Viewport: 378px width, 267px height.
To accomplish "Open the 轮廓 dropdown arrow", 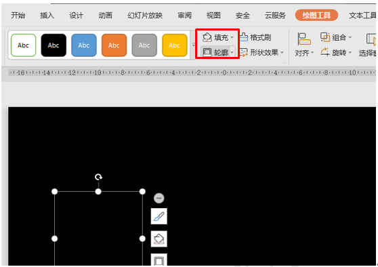I will (232, 52).
